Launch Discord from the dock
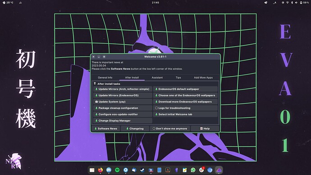Image resolution: width=311 pixels, height=175 pixels. click(109, 170)
